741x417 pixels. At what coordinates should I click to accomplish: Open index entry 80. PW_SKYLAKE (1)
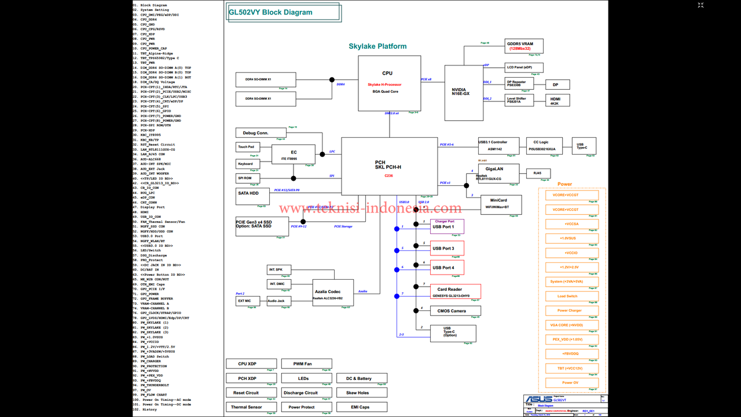pyautogui.click(x=151, y=323)
